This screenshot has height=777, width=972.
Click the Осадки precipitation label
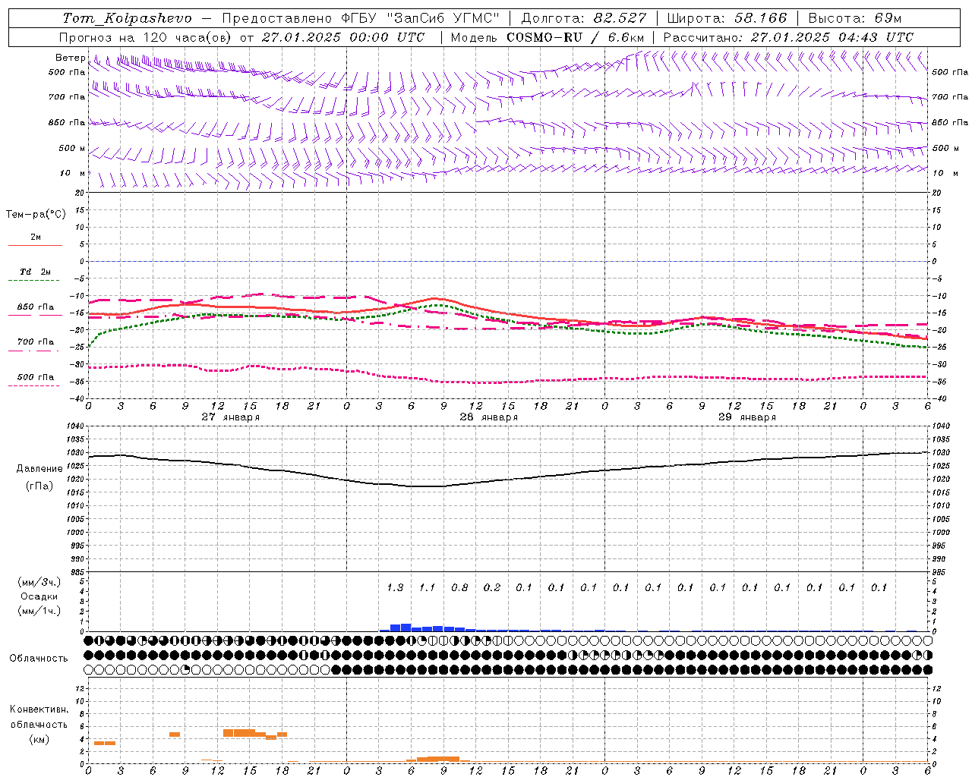(39, 596)
